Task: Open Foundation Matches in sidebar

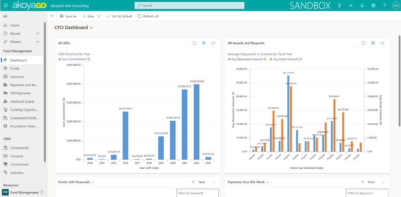Action: [x=23, y=126]
